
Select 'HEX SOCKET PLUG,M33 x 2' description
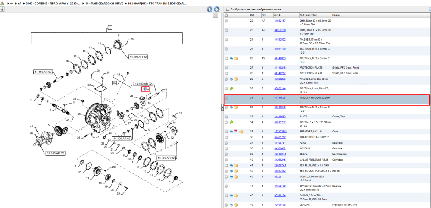pos(315,171)
